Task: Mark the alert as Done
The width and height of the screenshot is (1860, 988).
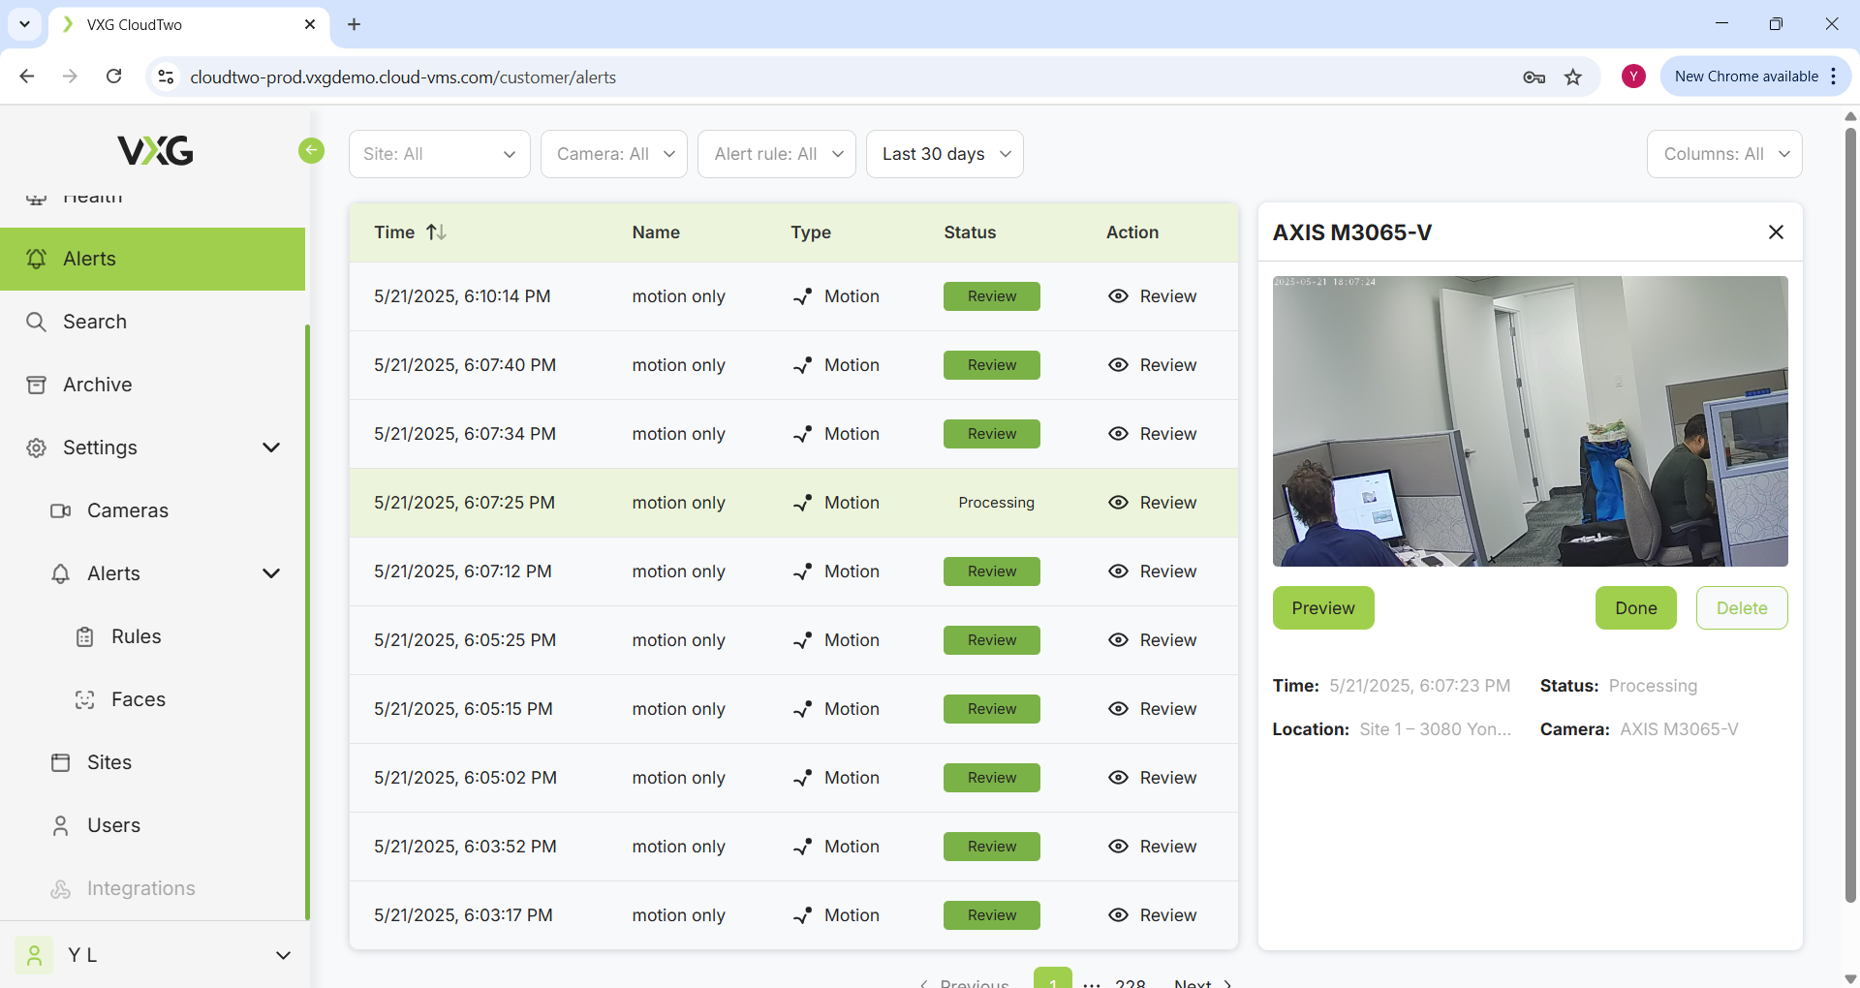Action: pos(1635,608)
